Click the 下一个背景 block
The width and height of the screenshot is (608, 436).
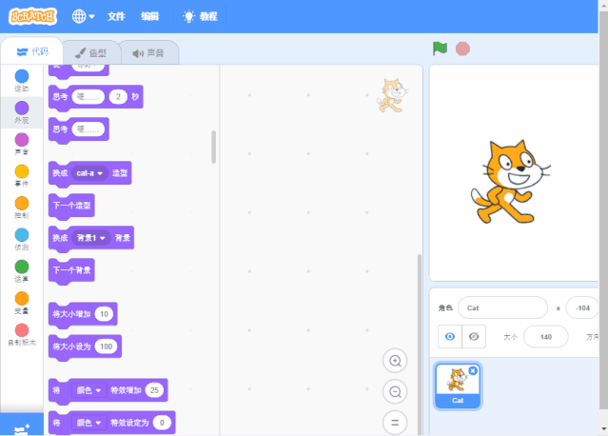coord(71,270)
